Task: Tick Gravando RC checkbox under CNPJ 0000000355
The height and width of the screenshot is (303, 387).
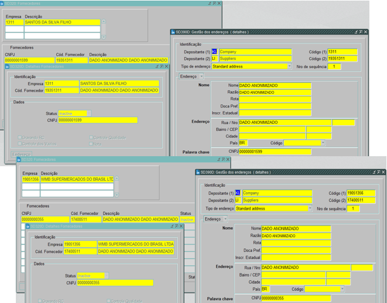Action: click(x=40, y=301)
